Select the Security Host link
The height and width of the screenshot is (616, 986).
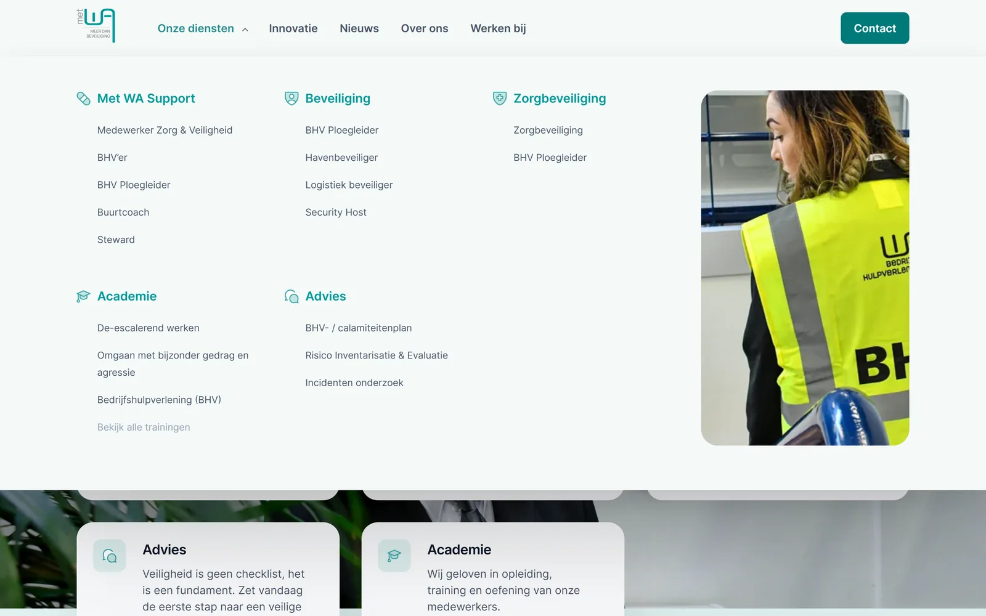(x=336, y=213)
